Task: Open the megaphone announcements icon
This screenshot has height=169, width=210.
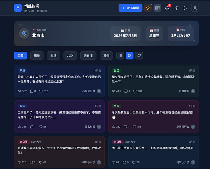Action: tap(148, 8)
